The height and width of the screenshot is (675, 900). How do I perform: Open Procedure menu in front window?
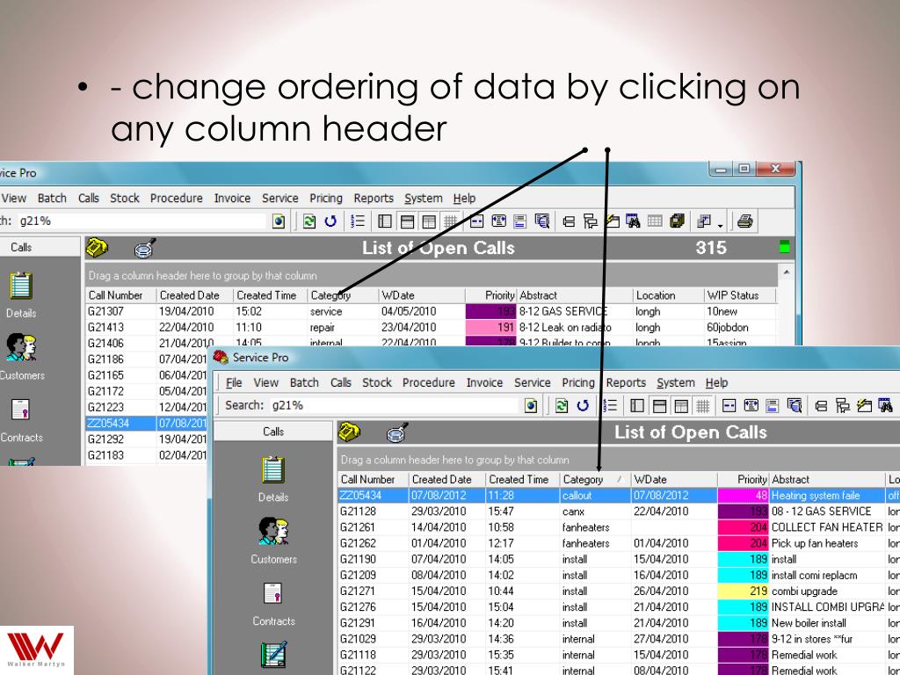(x=428, y=383)
